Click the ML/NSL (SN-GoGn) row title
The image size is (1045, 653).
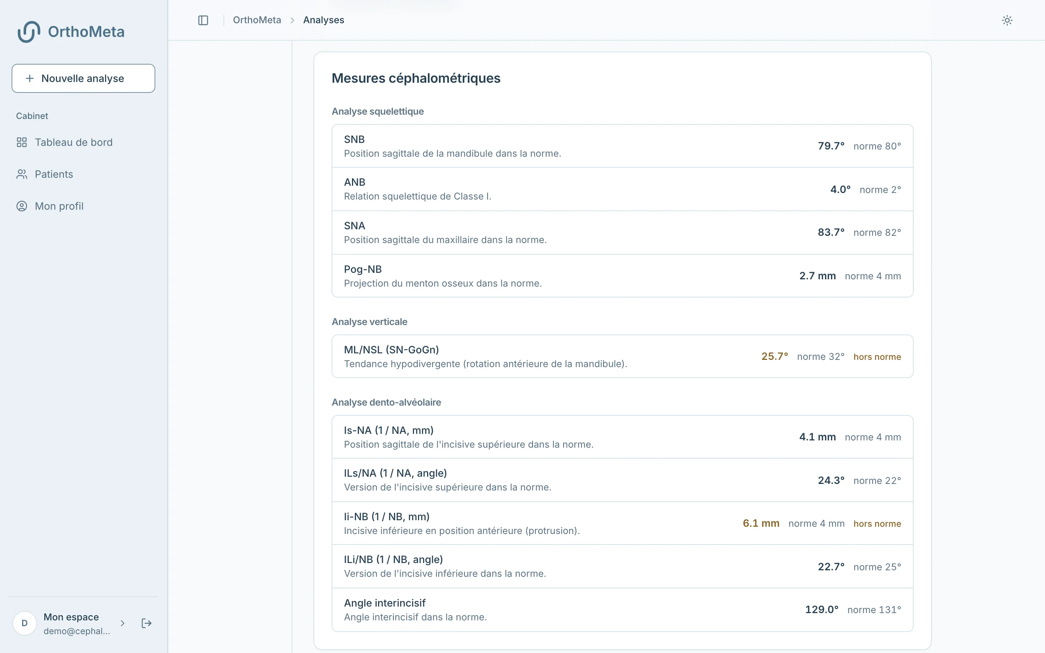click(x=391, y=349)
